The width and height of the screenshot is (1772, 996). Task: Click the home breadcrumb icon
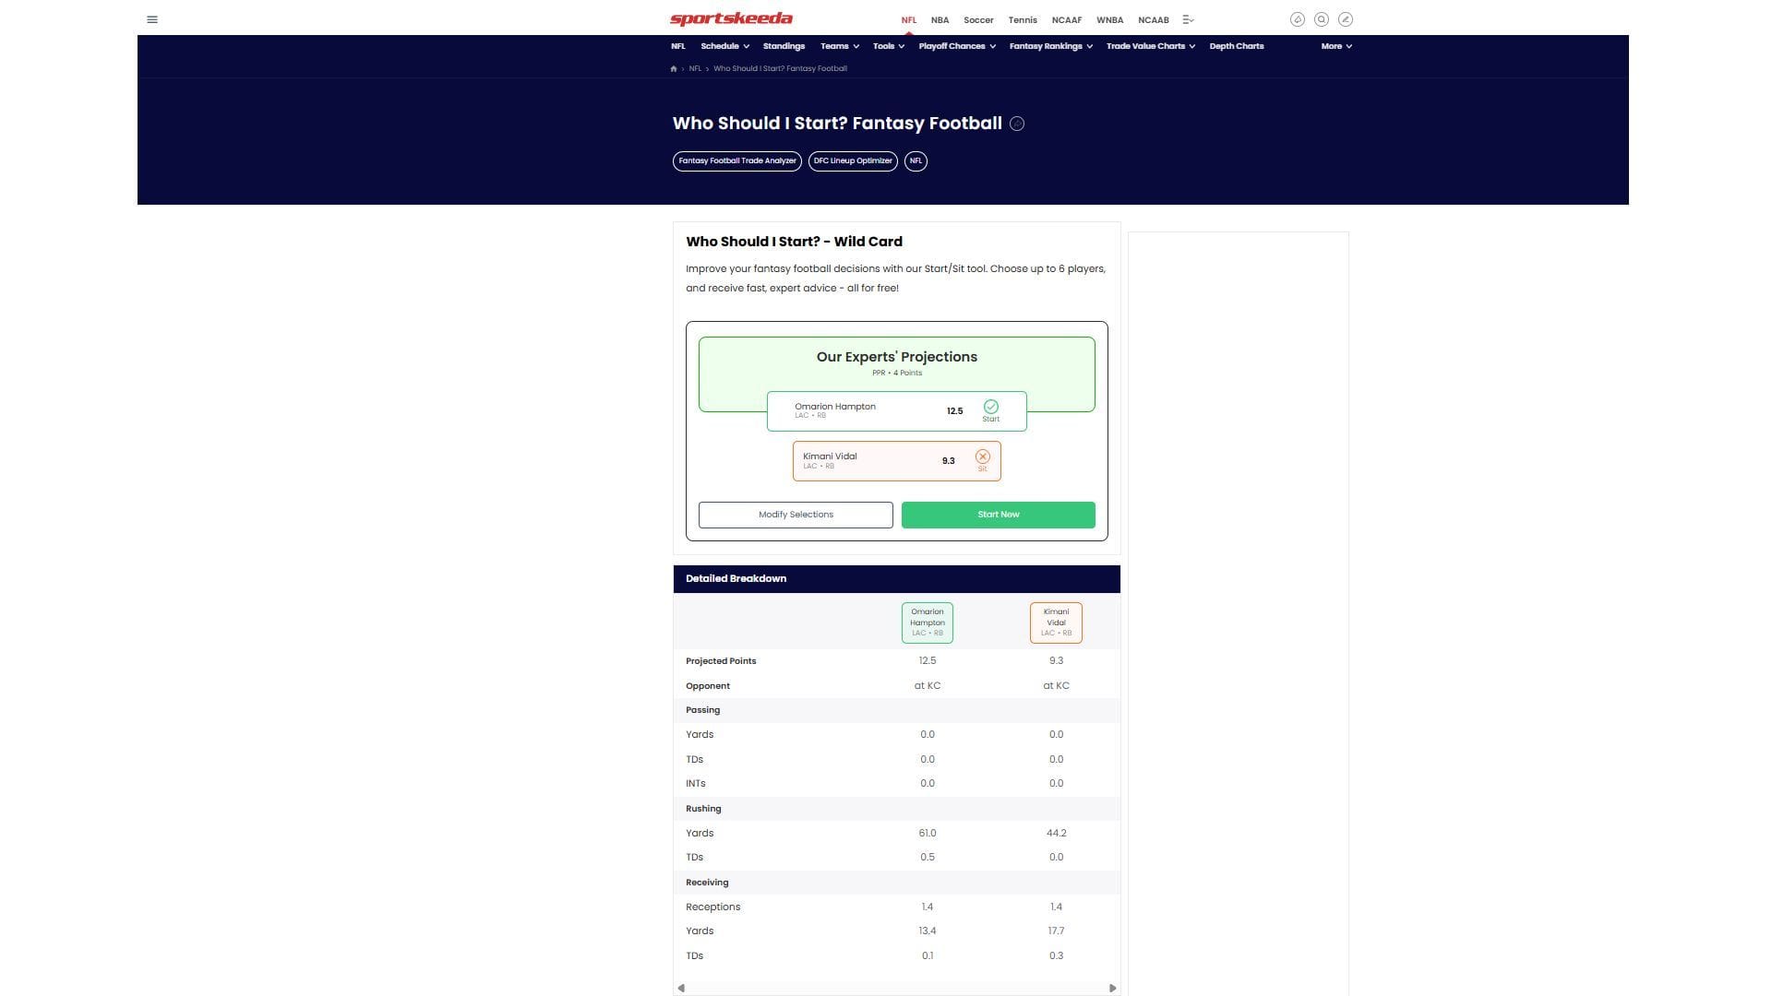674,69
